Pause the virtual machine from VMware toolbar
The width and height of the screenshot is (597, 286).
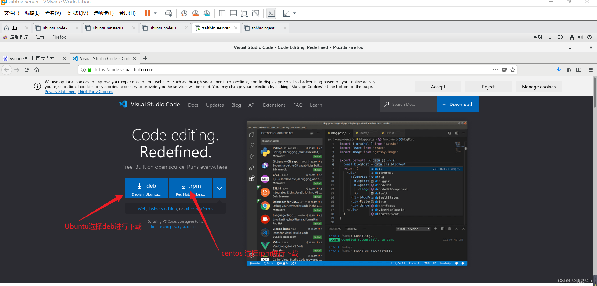[147, 13]
